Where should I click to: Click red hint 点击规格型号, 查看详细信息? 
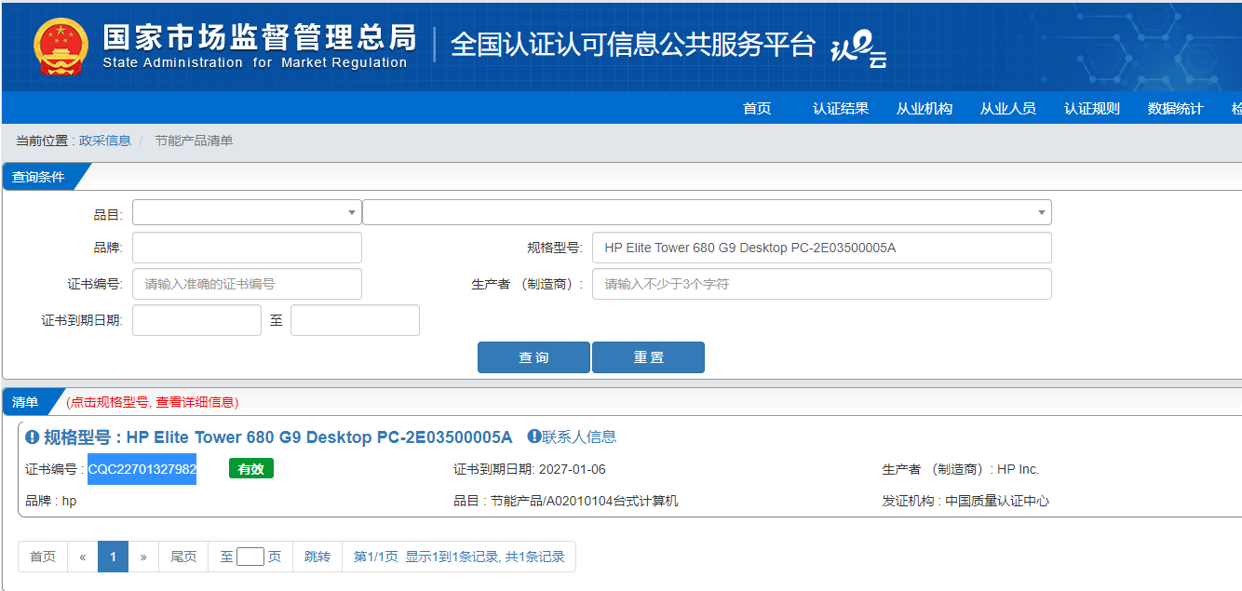click(153, 402)
